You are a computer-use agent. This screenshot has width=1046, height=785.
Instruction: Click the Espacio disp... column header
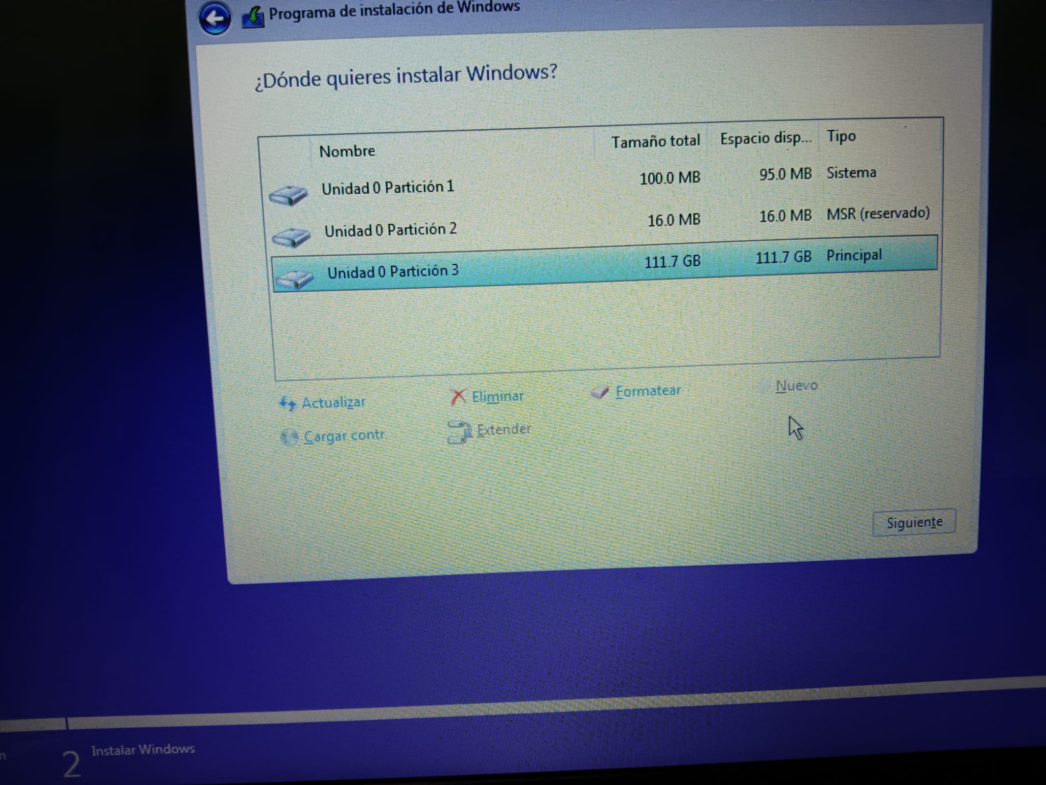tap(765, 138)
